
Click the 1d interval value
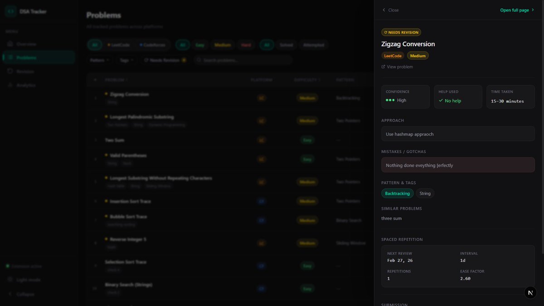(x=463, y=261)
